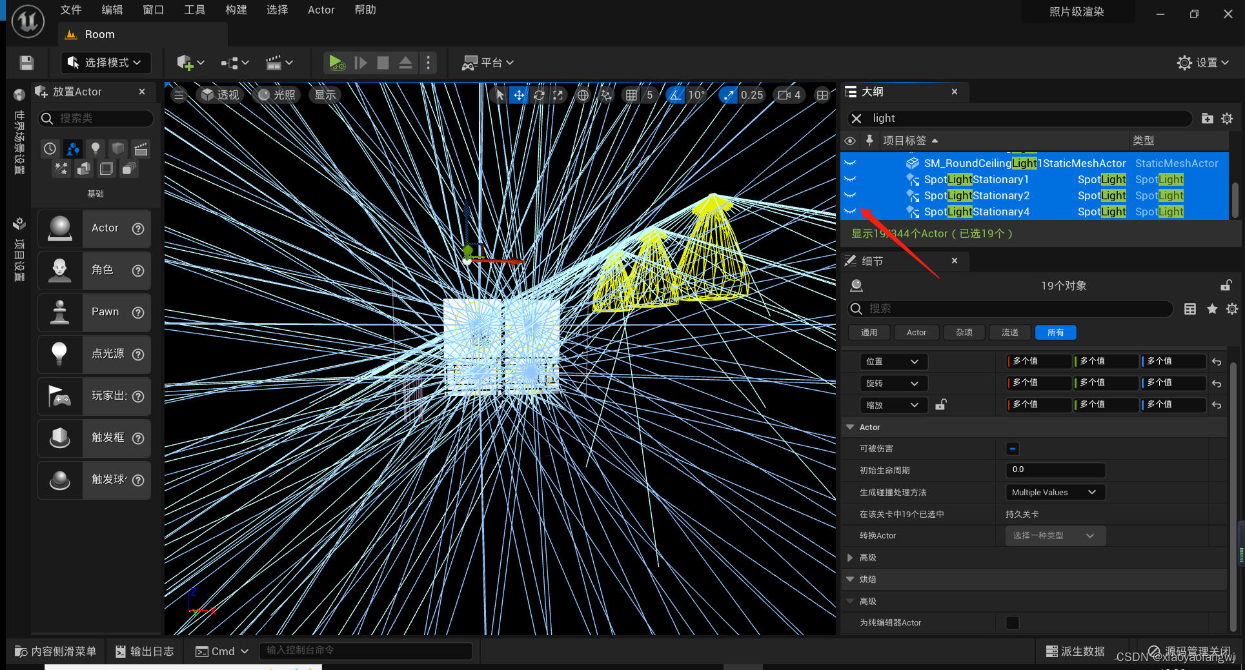Open the Actor menu

(x=321, y=10)
